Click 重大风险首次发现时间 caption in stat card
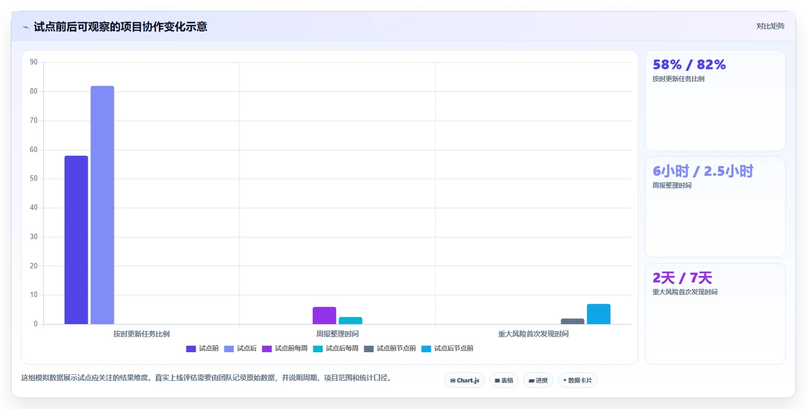Screen dimensions: 807x409 (x=685, y=292)
